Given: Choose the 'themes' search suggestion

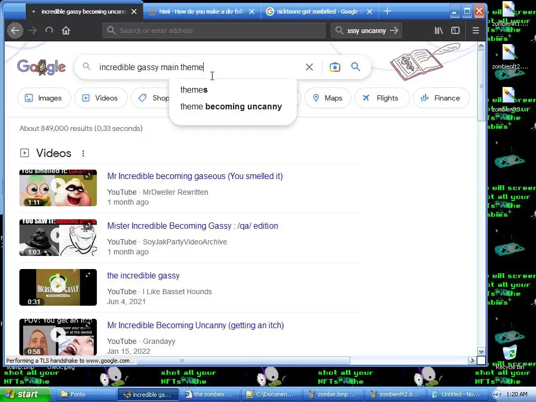Looking at the screenshot, I should pyautogui.click(x=194, y=90).
